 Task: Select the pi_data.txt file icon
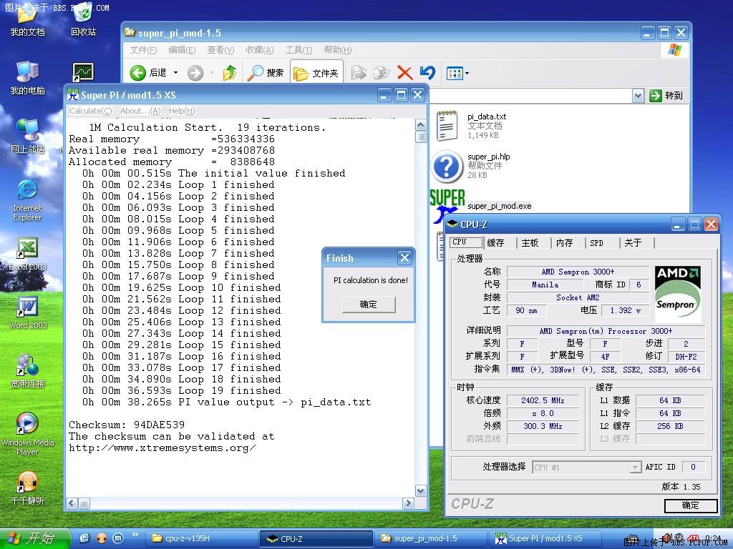447,126
